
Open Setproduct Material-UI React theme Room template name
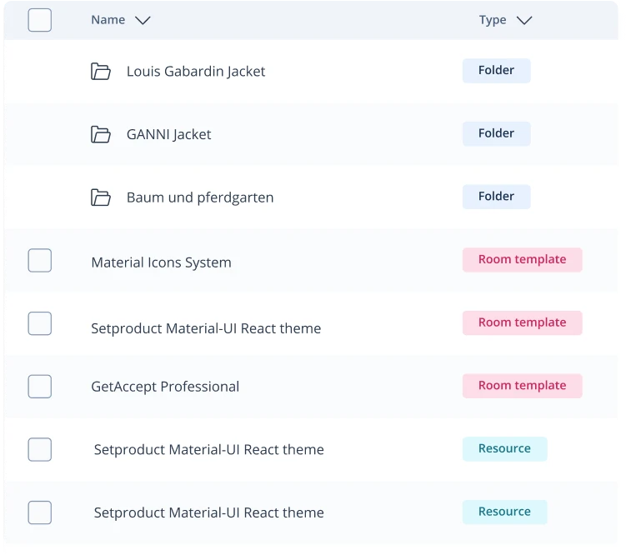click(x=206, y=328)
